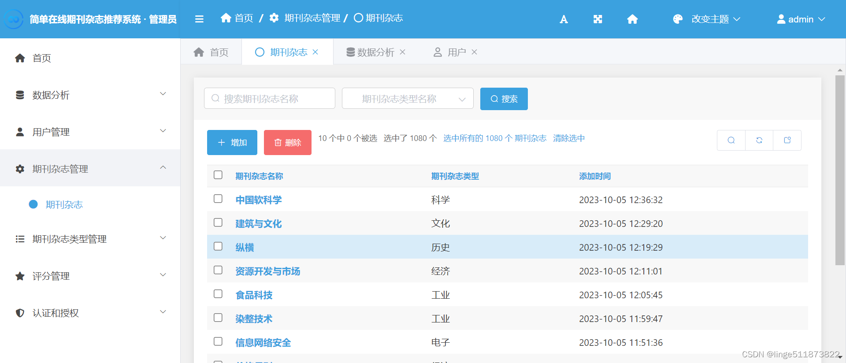
Task: Open 首页 item in sidebar
Action: pyautogui.click(x=42, y=58)
